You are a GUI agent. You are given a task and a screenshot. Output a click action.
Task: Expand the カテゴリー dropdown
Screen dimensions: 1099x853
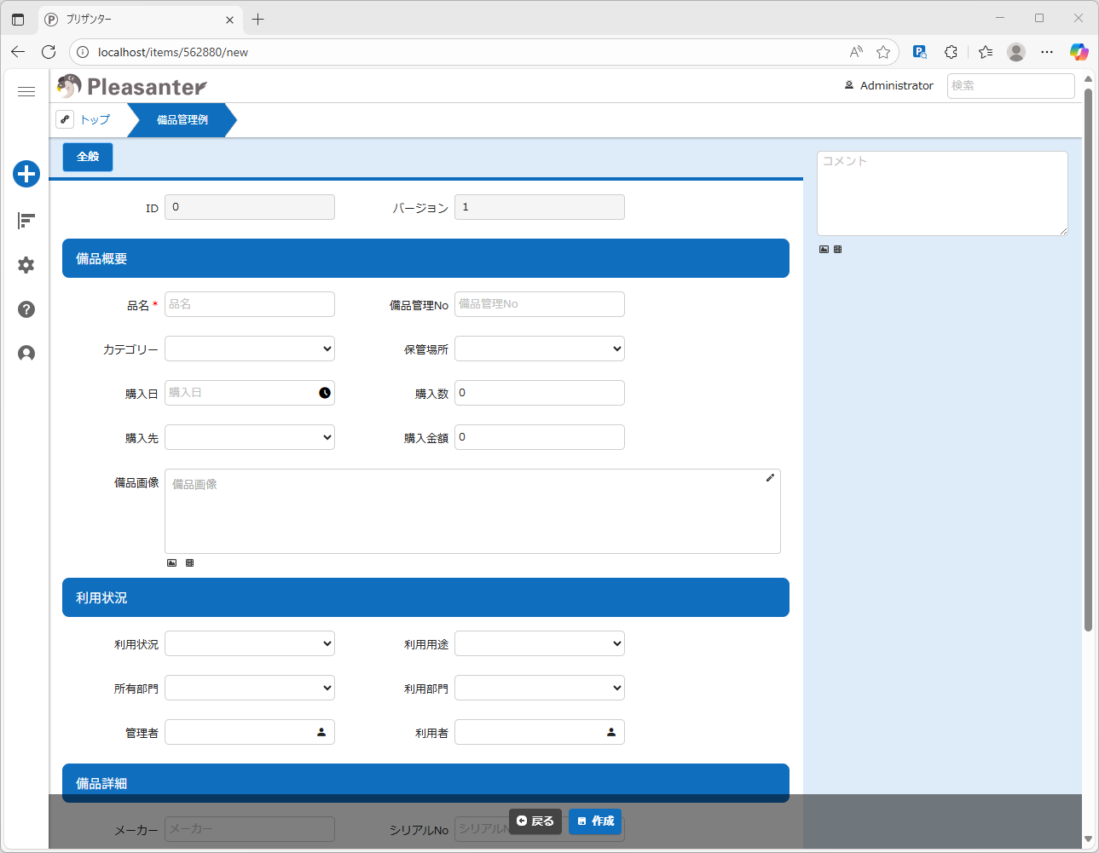[x=249, y=349]
